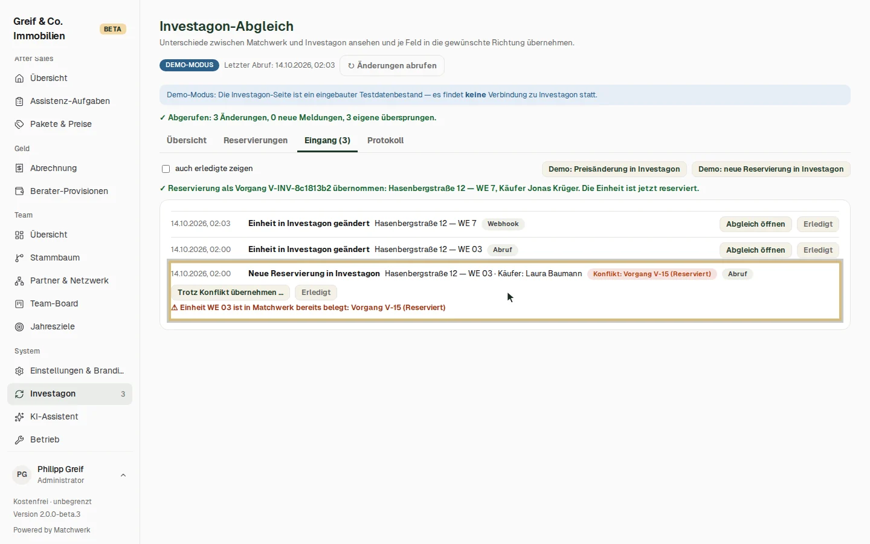Click the 'Änderungen abrufen' button
870x544 pixels.
[x=392, y=65]
